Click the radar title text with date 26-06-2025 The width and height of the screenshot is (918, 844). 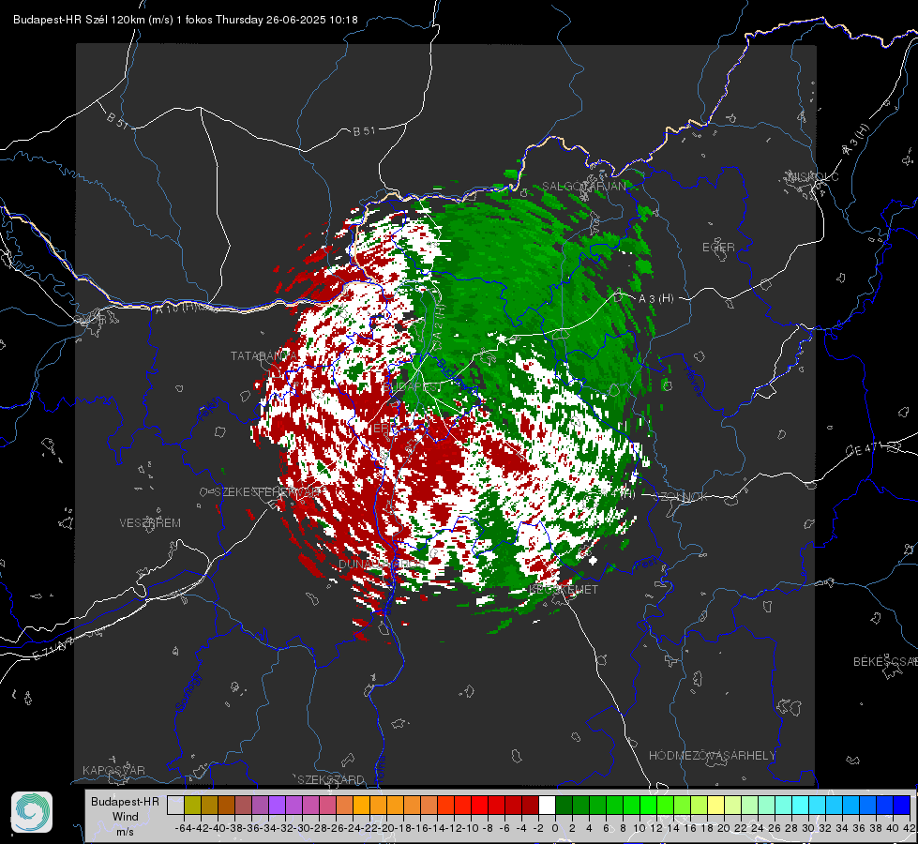[x=185, y=20]
